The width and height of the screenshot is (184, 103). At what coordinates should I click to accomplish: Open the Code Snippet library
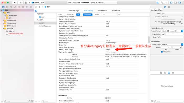pos(165,73)
